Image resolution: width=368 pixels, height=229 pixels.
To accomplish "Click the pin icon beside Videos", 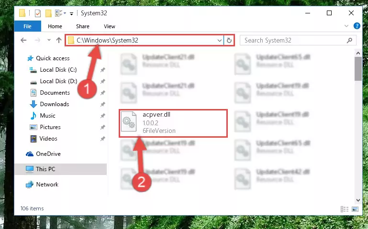I will (x=102, y=139).
